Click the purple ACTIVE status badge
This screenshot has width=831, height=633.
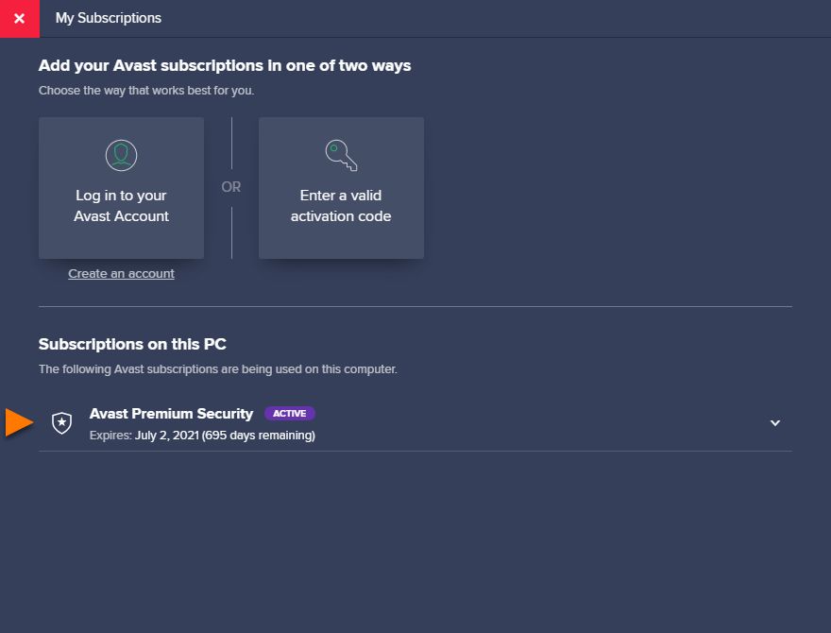pyautogui.click(x=289, y=413)
